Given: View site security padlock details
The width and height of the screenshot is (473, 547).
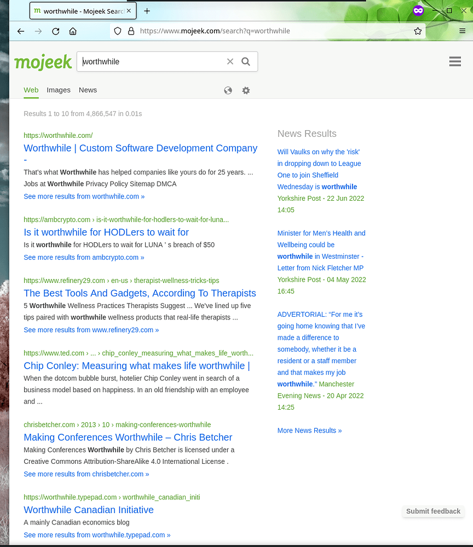Looking at the screenshot, I should coord(131,31).
